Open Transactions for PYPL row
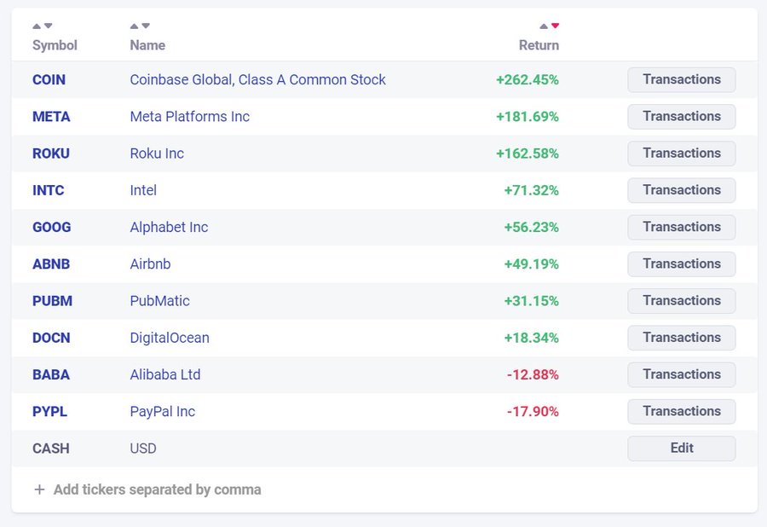The width and height of the screenshot is (767, 527). click(x=682, y=411)
